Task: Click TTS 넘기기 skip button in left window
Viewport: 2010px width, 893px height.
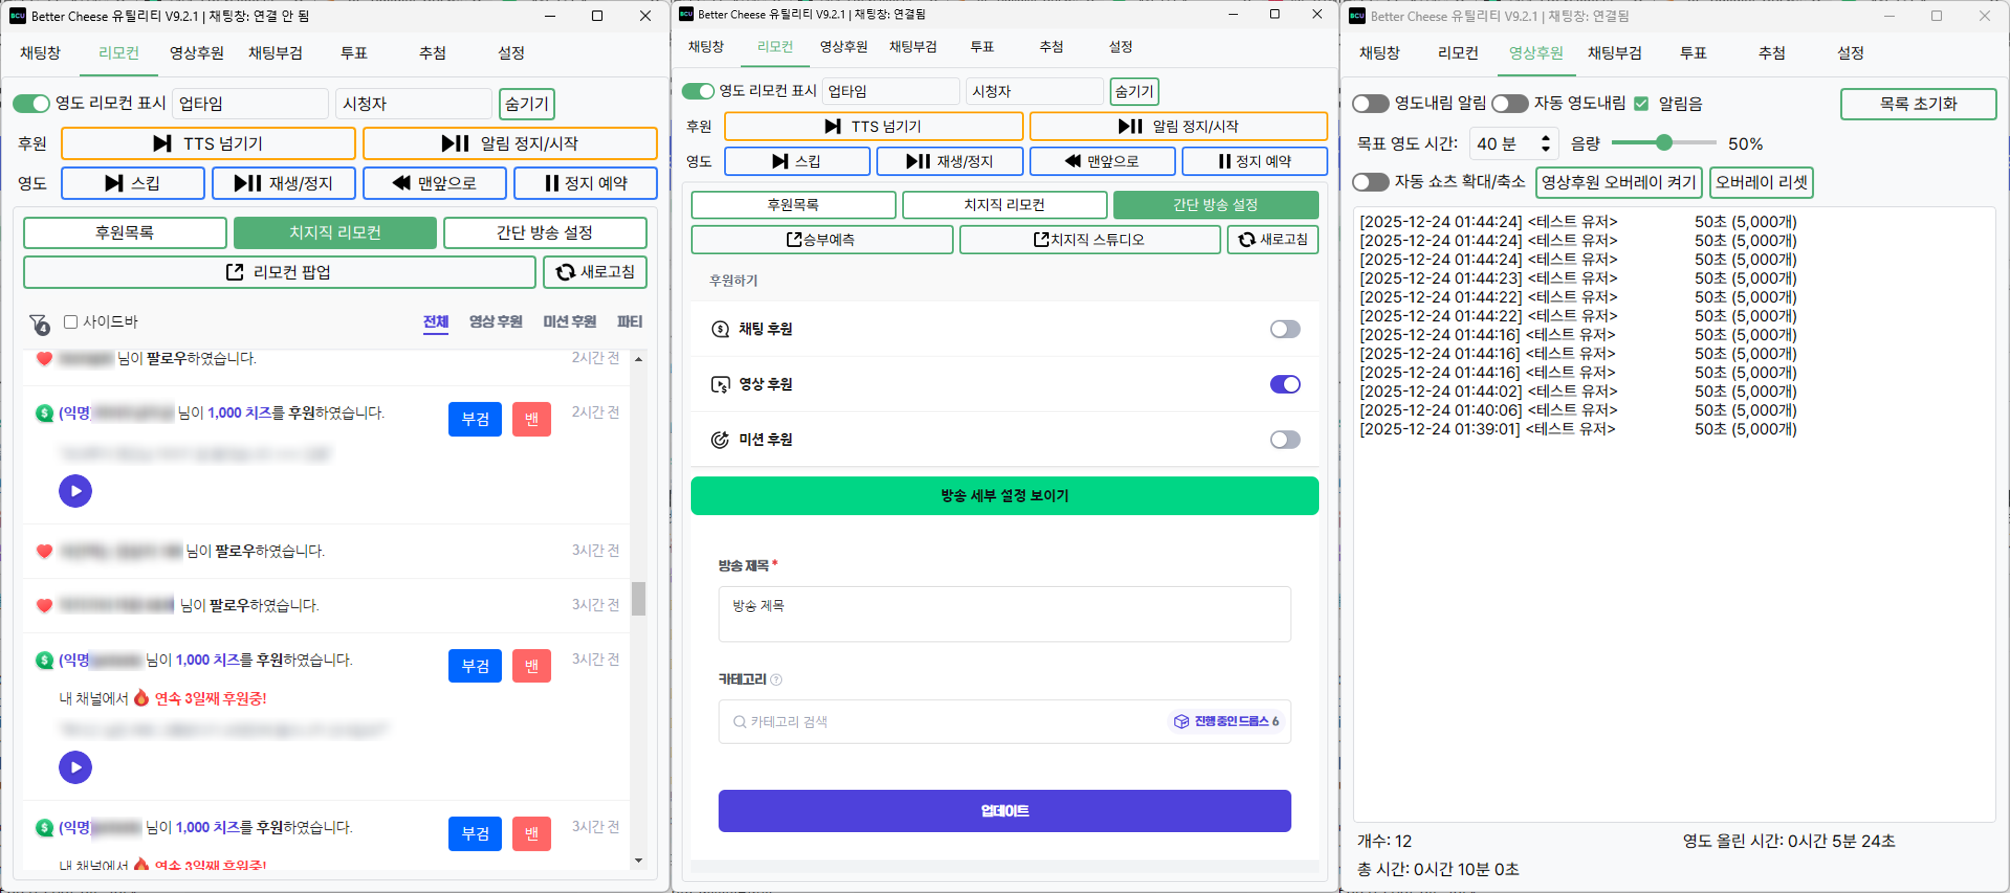Action: (208, 144)
